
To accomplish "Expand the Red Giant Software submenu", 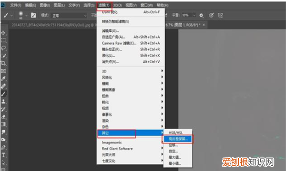I will [131, 149].
